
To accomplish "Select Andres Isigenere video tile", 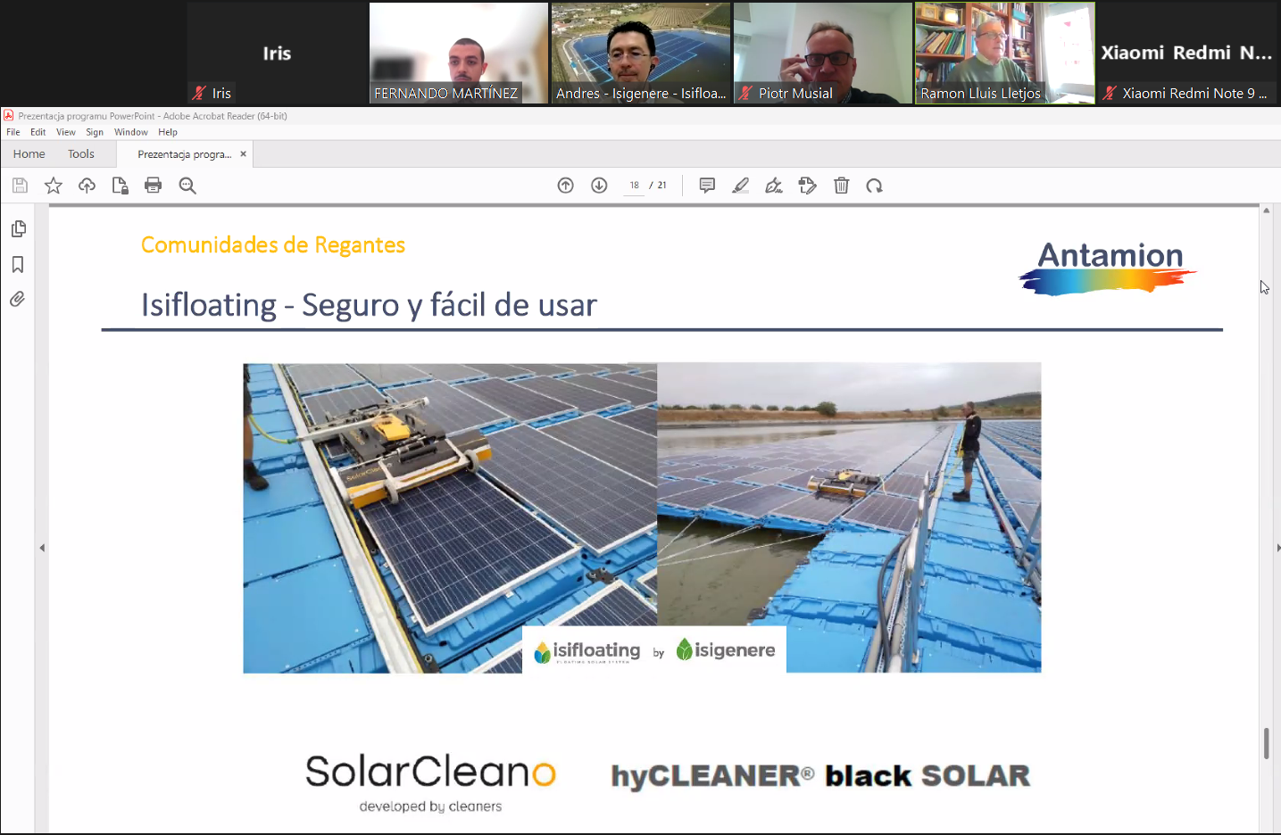I will [x=641, y=53].
